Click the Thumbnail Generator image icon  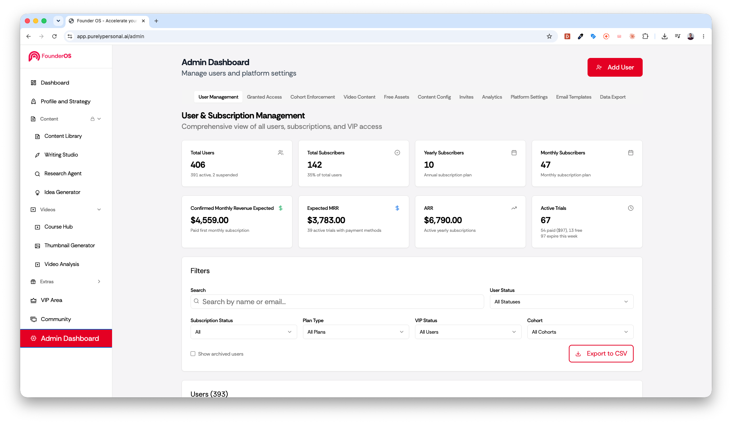click(37, 246)
